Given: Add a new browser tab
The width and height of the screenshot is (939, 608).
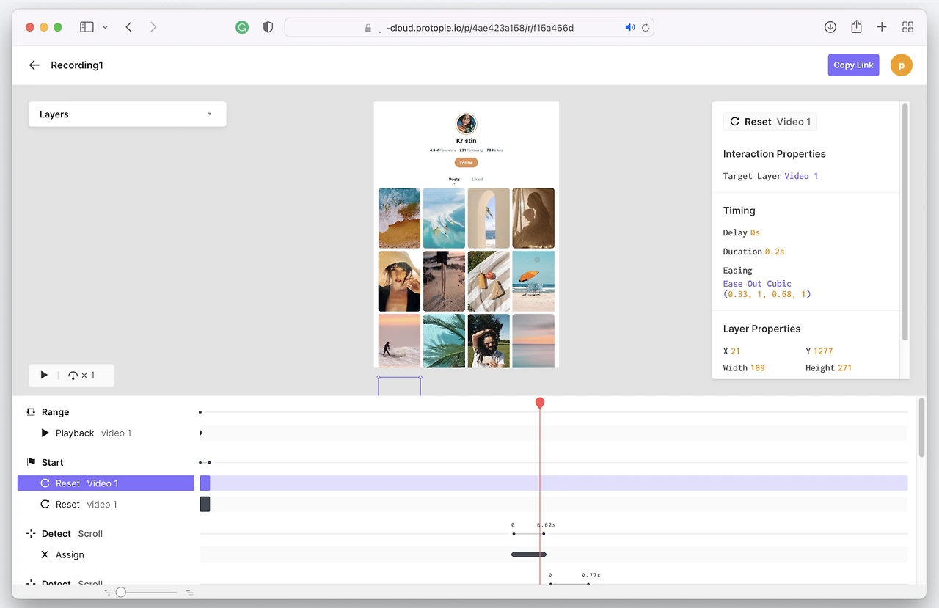Looking at the screenshot, I should tap(882, 27).
